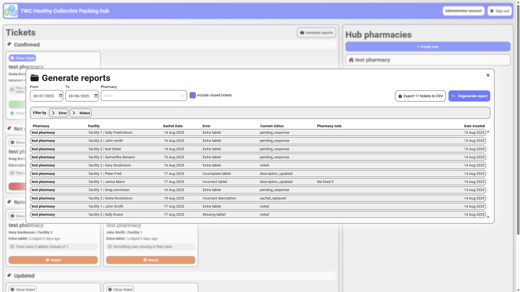This screenshot has height=292, width=520.
Task: Click the Sachet Date column header
Action: coord(173,126)
